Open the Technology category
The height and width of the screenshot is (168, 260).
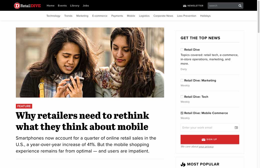pos(53,16)
